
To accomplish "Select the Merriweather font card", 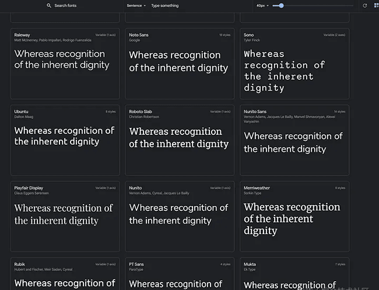I will click(294, 216).
